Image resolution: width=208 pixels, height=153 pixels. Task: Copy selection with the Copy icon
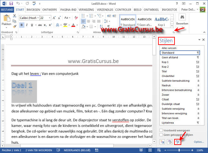tap(14, 21)
